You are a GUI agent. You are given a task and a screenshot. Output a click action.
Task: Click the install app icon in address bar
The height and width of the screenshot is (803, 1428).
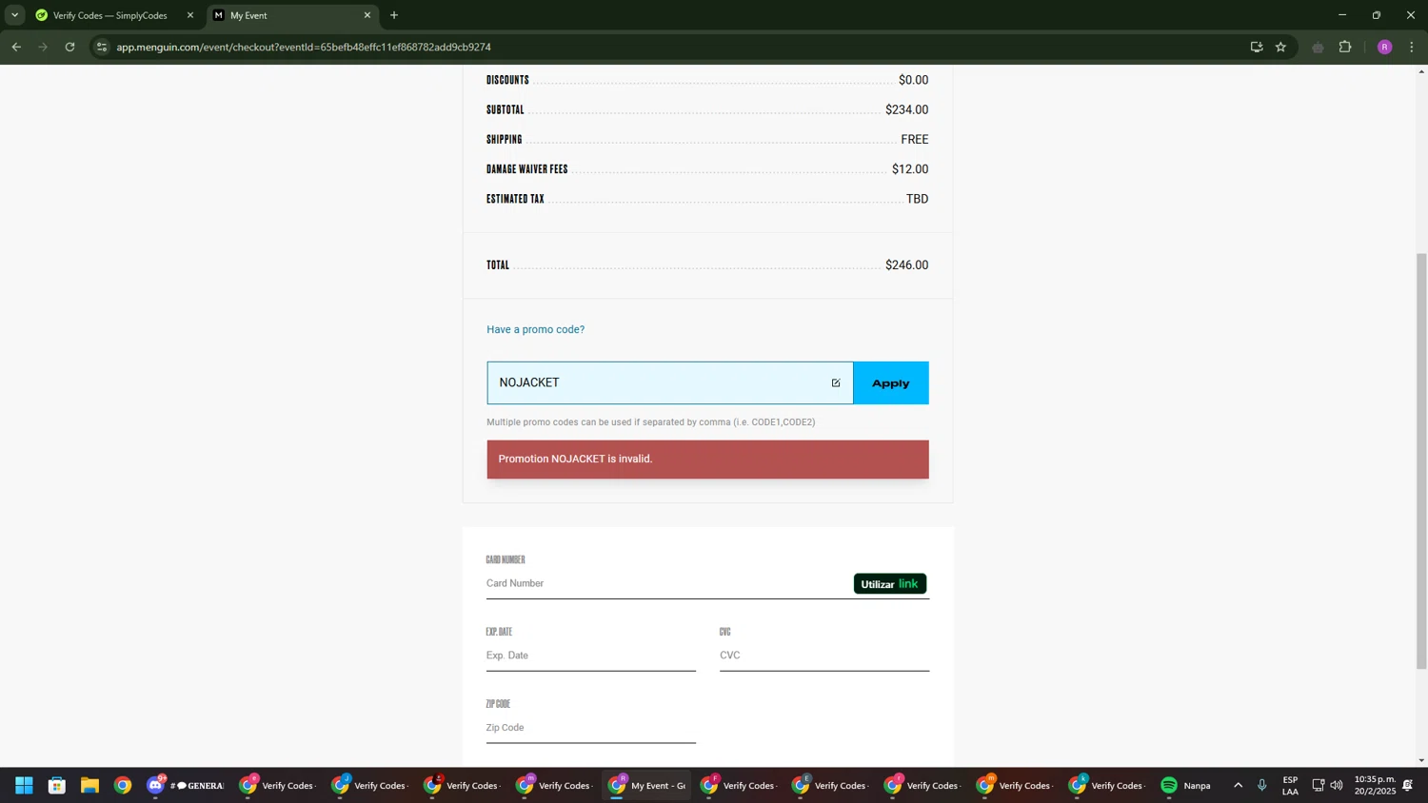1257,47
